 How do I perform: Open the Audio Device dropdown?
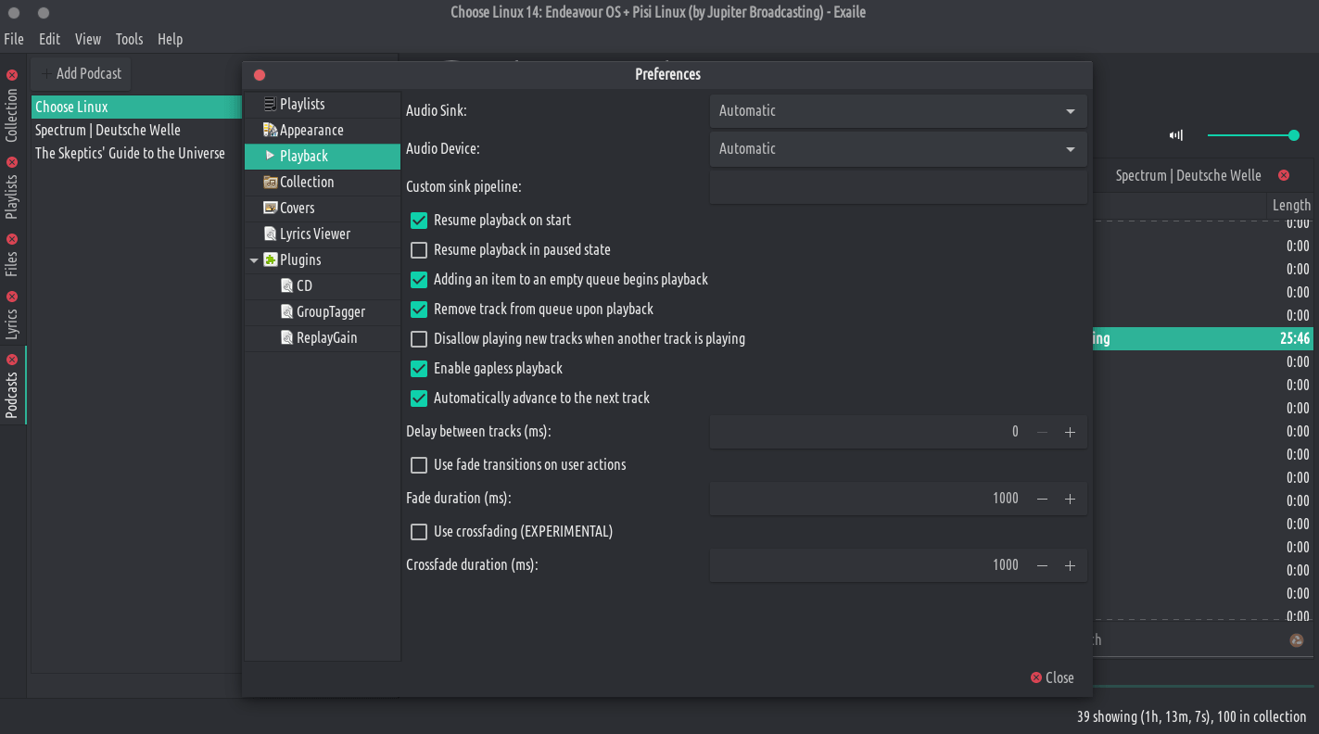pyautogui.click(x=897, y=149)
